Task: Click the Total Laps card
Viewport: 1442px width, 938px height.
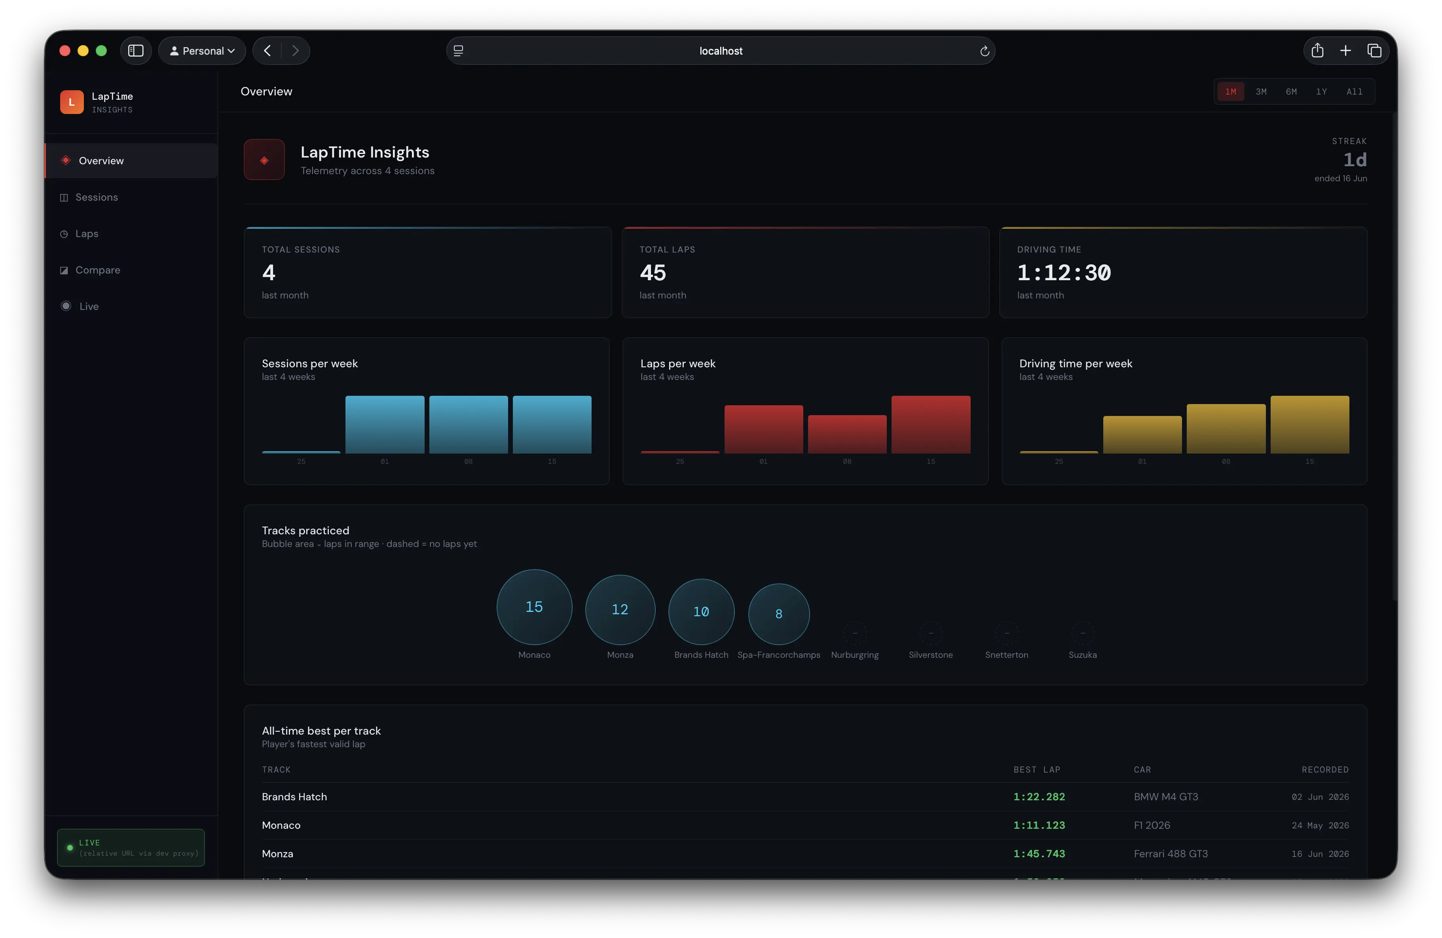Action: (805, 272)
